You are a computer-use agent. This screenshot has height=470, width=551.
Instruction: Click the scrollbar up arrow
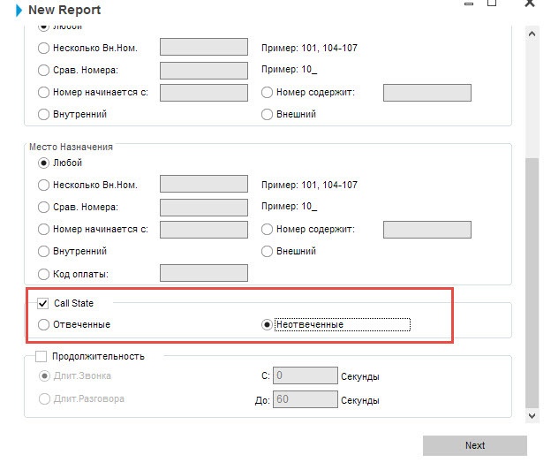532,34
